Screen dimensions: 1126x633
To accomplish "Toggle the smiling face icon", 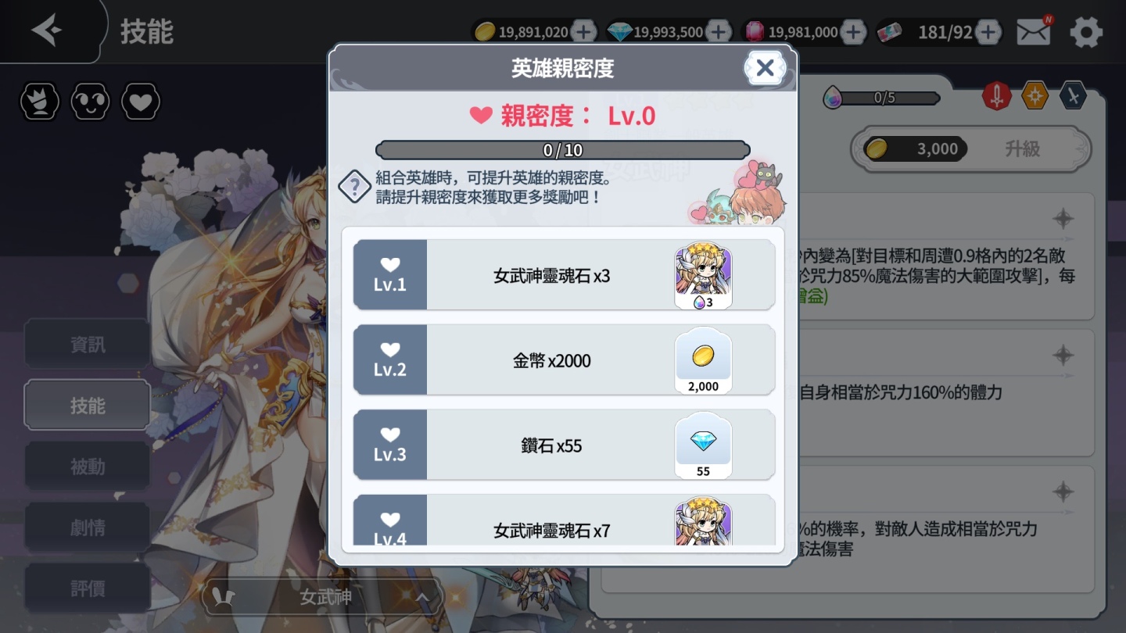I will click(x=91, y=102).
